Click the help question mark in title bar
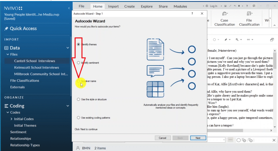 pos(192,14)
